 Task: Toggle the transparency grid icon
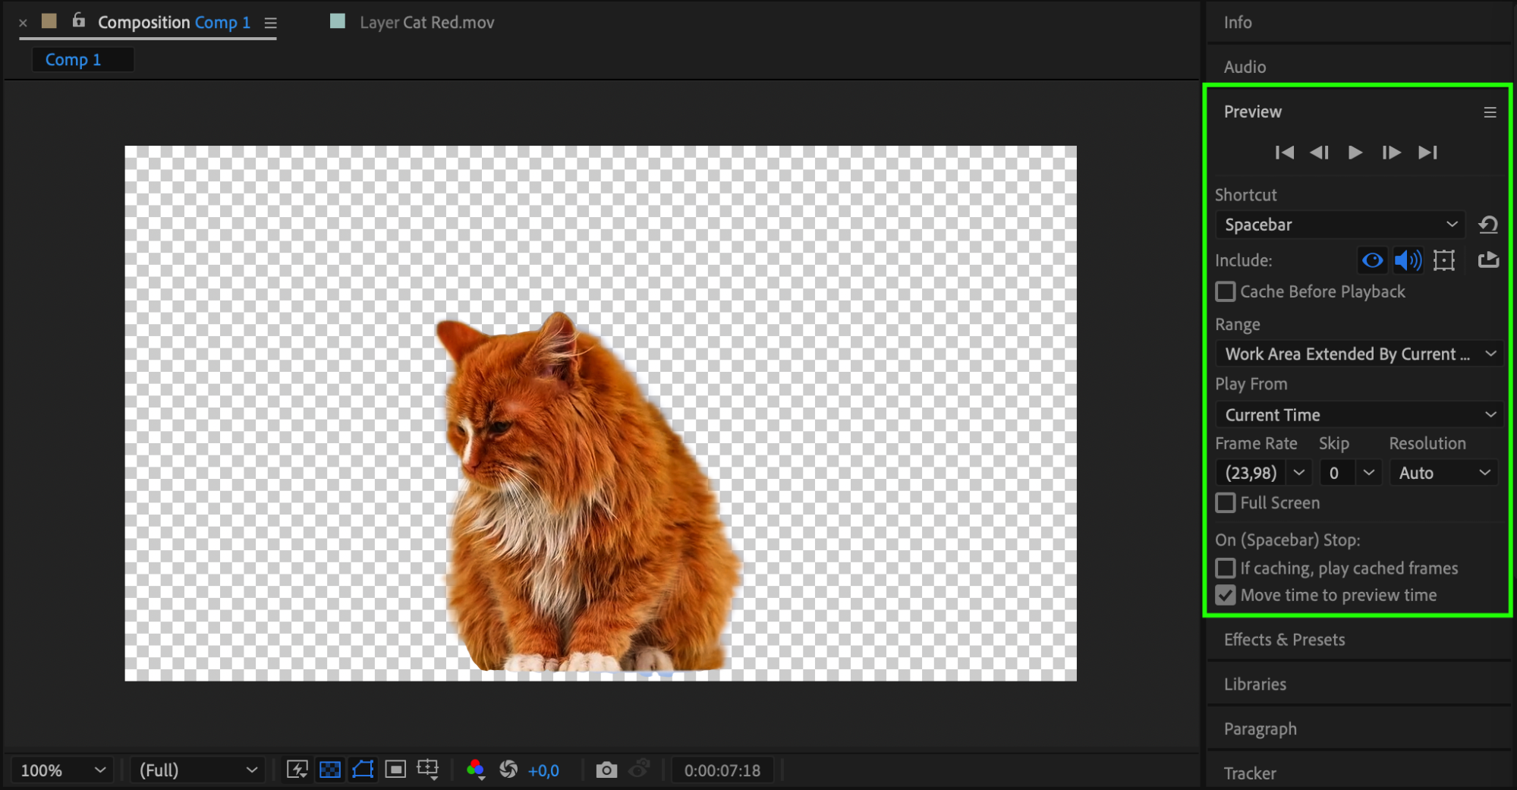330,770
